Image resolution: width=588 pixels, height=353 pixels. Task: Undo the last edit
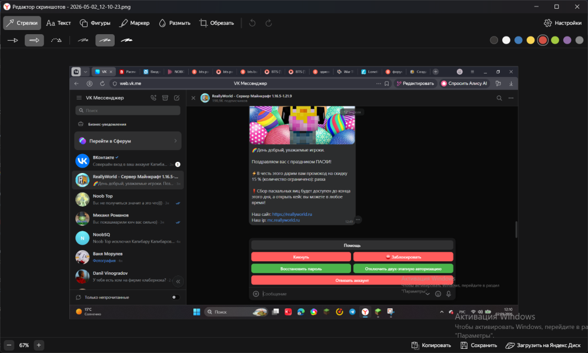(x=252, y=23)
